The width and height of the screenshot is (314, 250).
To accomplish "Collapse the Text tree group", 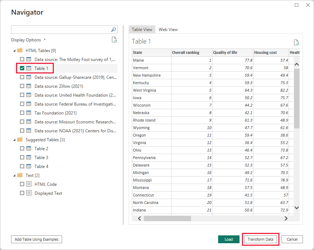I will pos(14,175).
